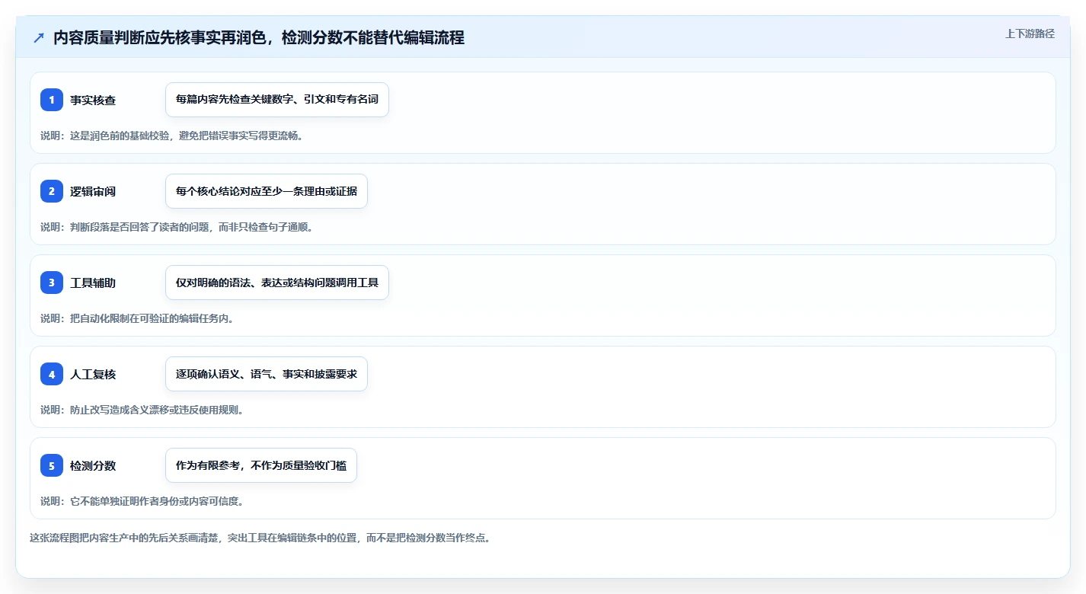
Task: Click the note 防止改写造成含义漂移
Action: (x=120, y=410)
